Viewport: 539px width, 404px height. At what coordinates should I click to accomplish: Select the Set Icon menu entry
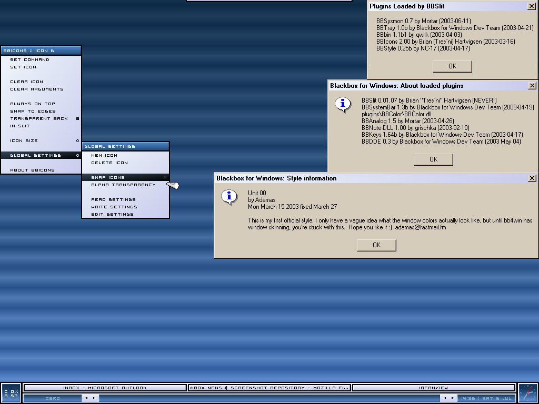pyautogui.click(x=41, y=67)
